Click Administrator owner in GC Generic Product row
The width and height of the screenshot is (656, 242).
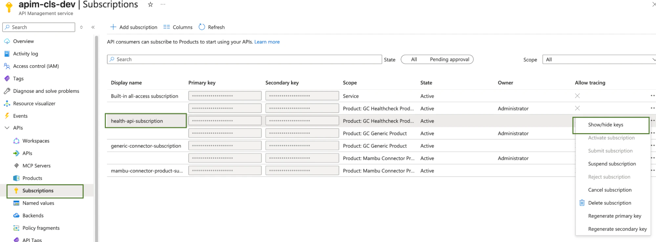513,133
